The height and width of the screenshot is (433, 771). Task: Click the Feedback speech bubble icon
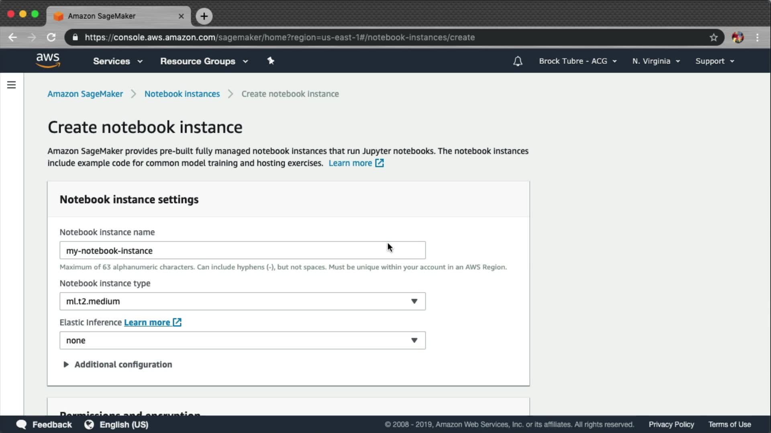21,424
